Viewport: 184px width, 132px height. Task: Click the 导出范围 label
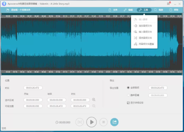tap(114, 88)
